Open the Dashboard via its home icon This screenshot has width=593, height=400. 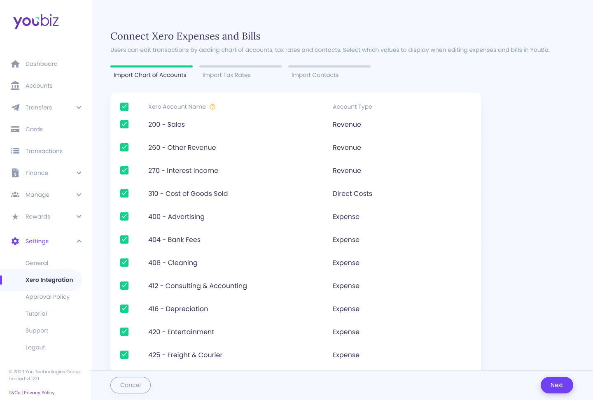[x=15, y=64]
